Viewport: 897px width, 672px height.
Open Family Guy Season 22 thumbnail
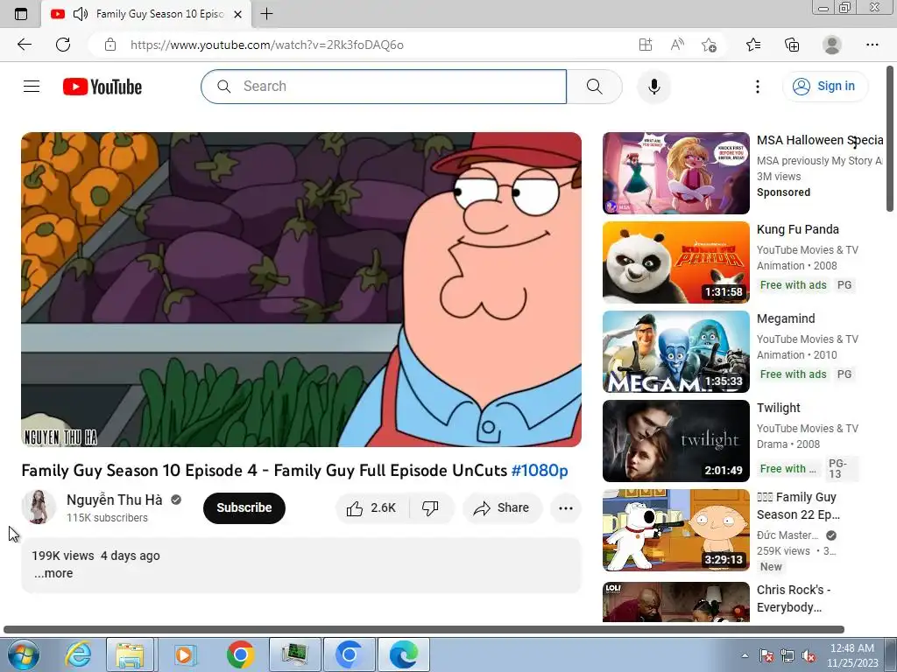click(x=676, y=529)
